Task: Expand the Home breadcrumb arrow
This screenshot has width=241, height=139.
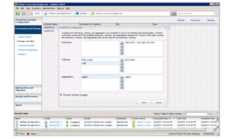Action: [43, 13]
